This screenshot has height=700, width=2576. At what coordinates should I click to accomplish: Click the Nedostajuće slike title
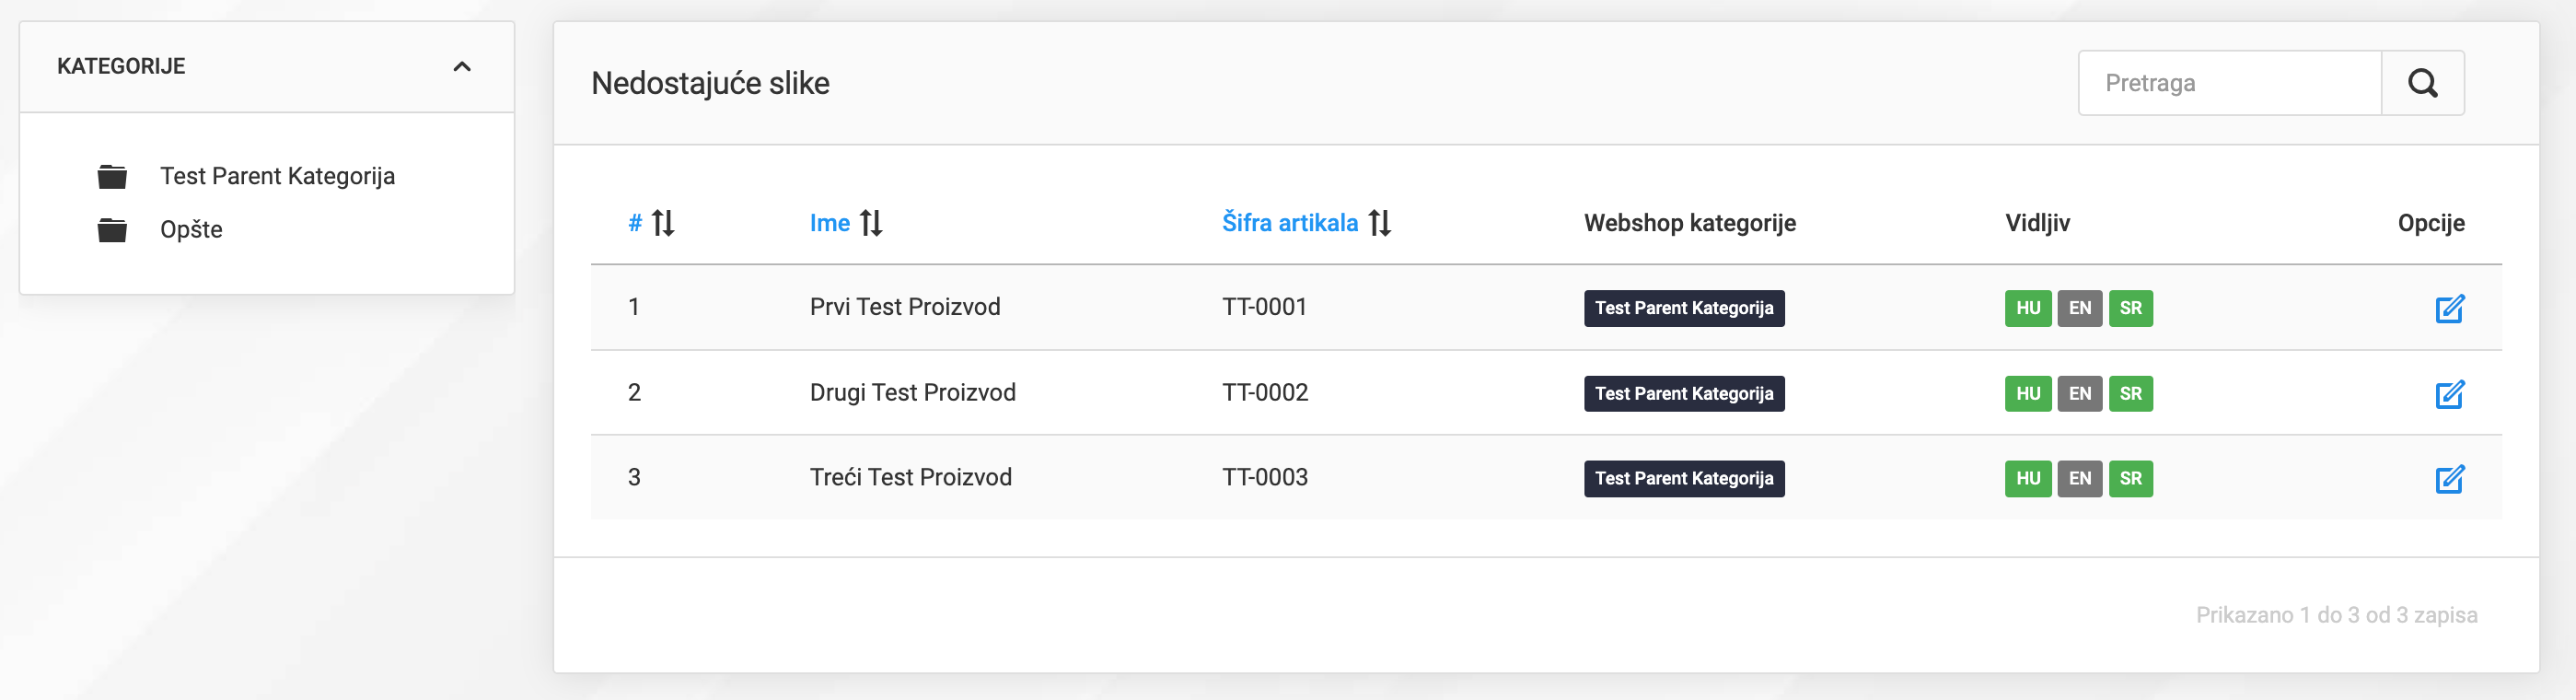coord(710,83)
